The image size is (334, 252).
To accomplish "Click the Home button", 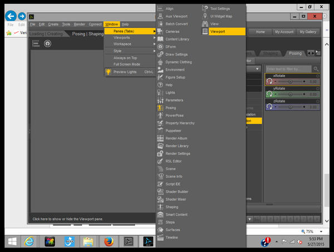I will tap(261, 32).
